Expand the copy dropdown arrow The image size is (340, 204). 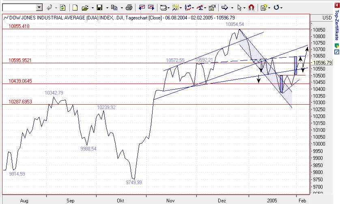(122, 8)
